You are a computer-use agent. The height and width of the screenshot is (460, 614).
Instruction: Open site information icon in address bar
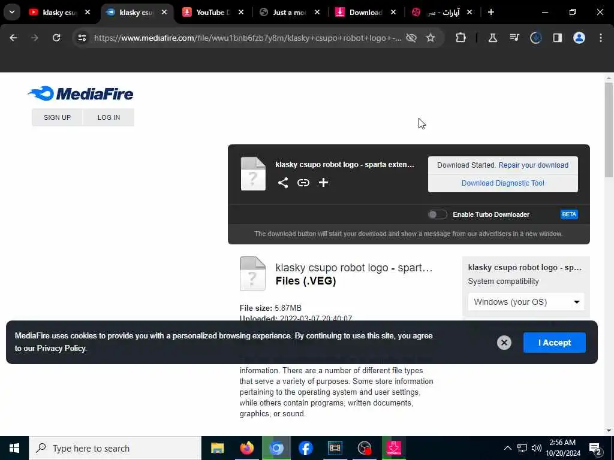tap(82, 38)
